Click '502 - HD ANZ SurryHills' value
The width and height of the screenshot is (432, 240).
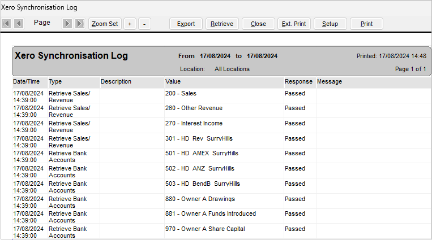click(x=200, y=168)
